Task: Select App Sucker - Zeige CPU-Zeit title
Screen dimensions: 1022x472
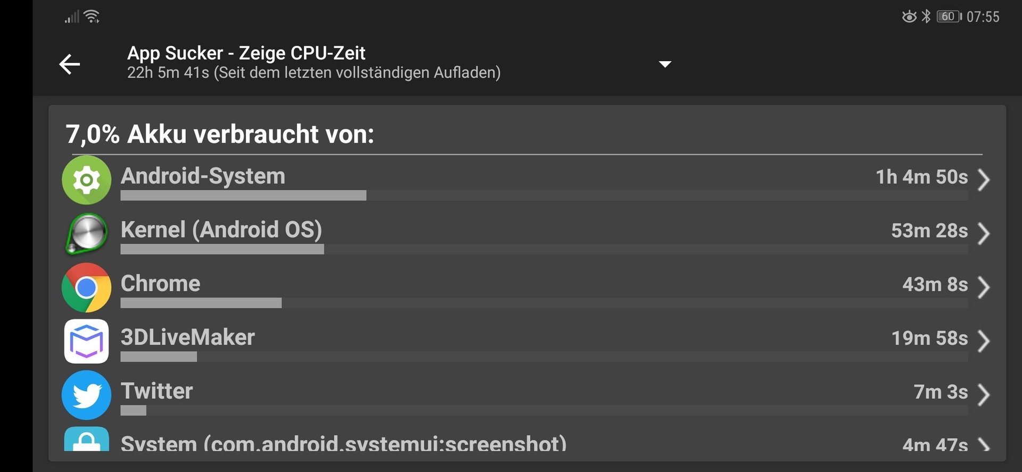Action: click(x=246, y=53)
